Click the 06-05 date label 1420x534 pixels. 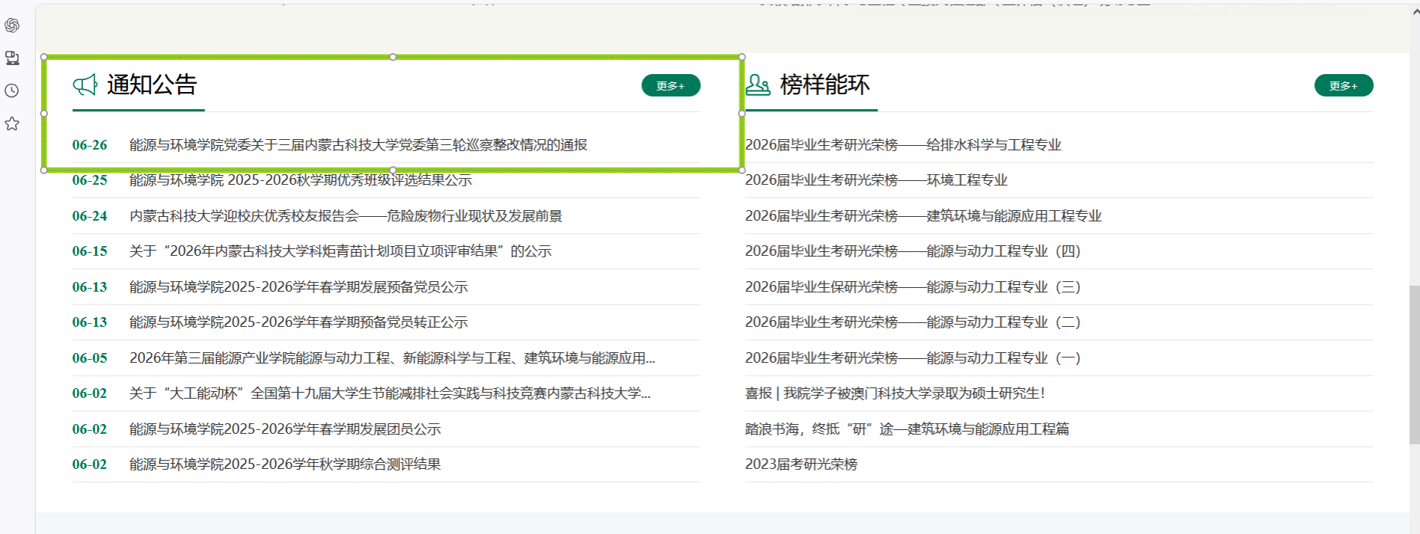(x=90, y=358)
